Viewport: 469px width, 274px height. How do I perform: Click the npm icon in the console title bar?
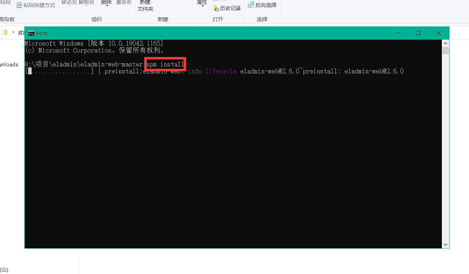coord(32,33)
